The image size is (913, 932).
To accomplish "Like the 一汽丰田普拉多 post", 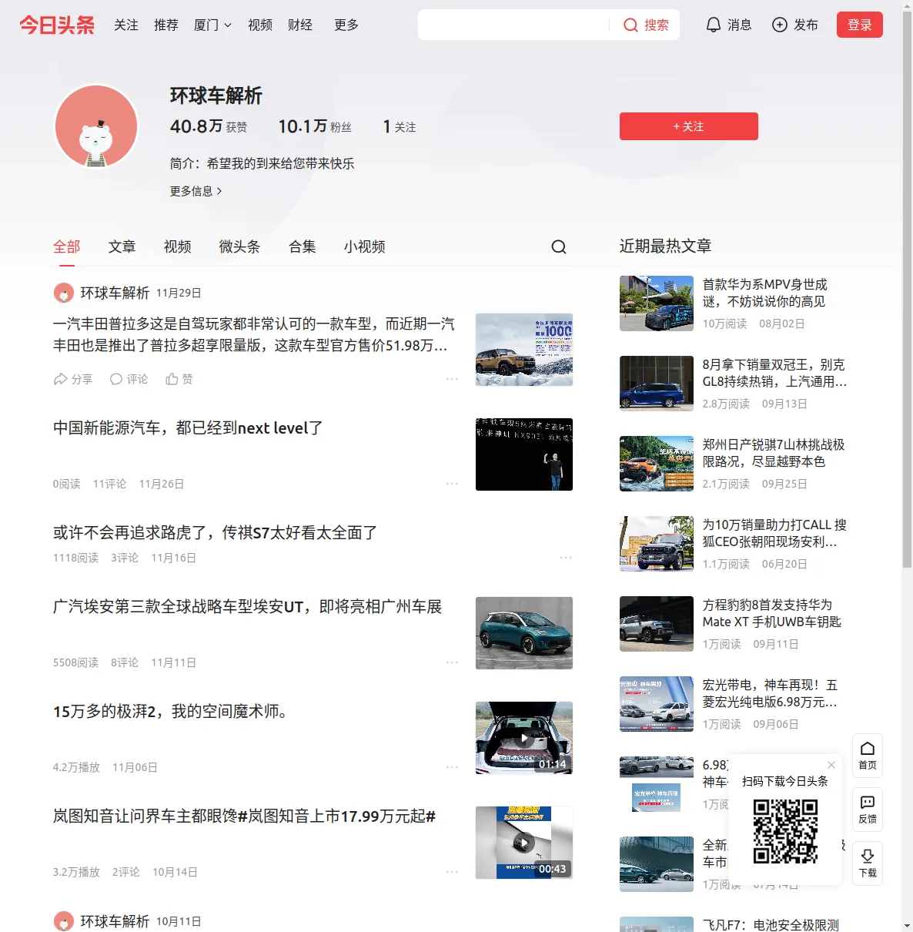I will tap(179, 379).
